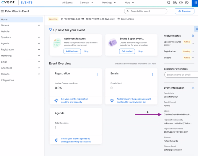Expand the Speakers sidebar section
The height and width of the screenshot is (156, 198).
[39, 38]
